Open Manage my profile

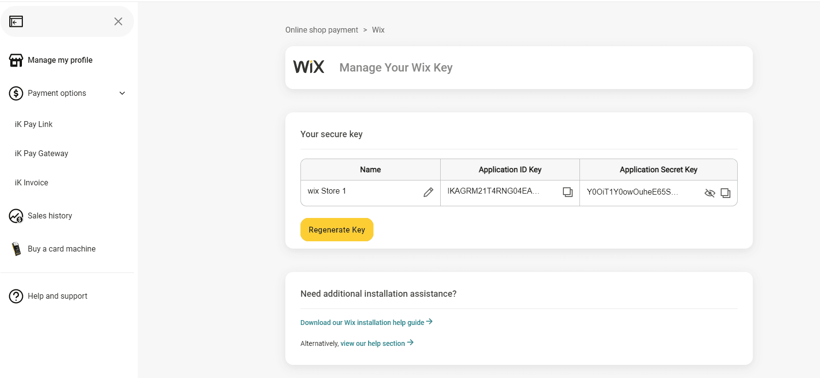point(60,60)
